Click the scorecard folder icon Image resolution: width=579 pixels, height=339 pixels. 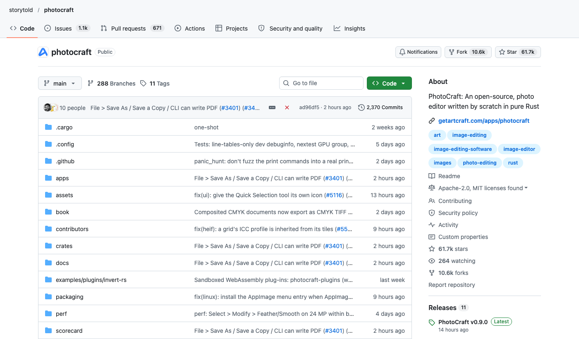click(x=48, y=331)
